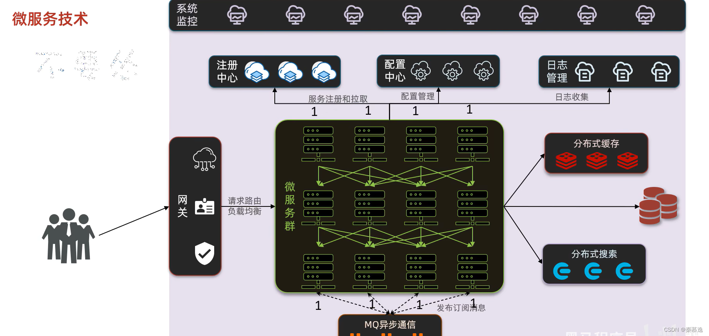
Task: Click the cloud network icon in the gateway panel
Action: [204, 159]
